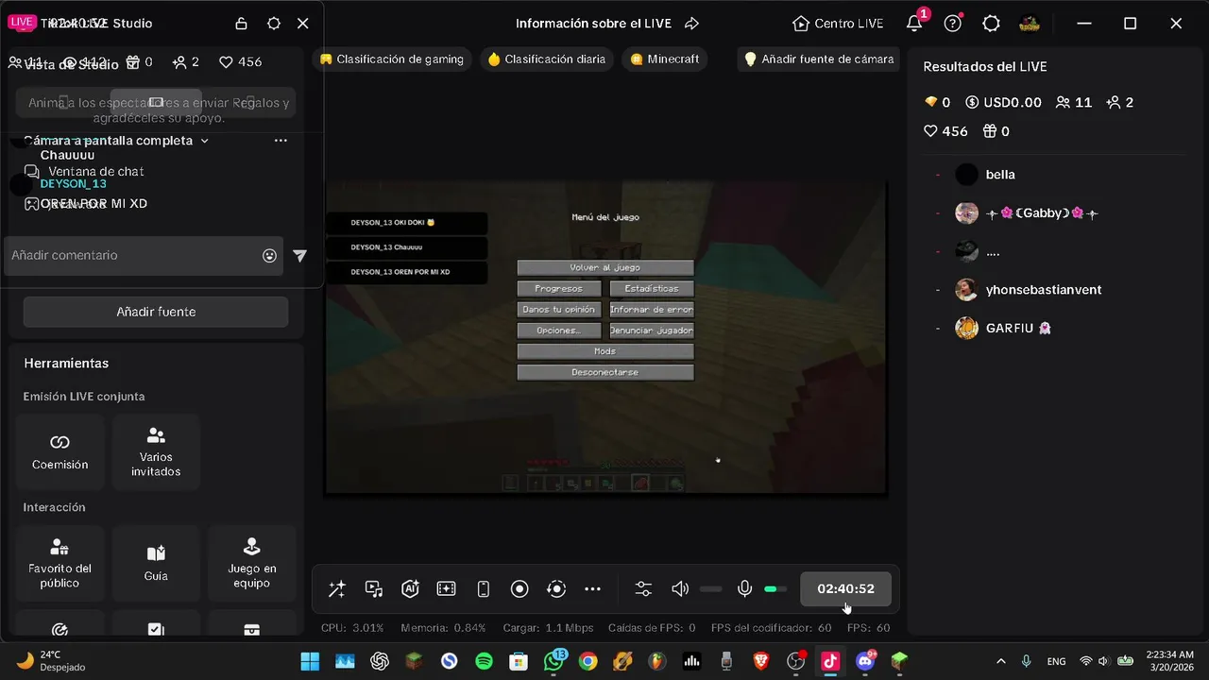Mute the speaker output icon
1209x680 pixels.
tap(680, 589)
